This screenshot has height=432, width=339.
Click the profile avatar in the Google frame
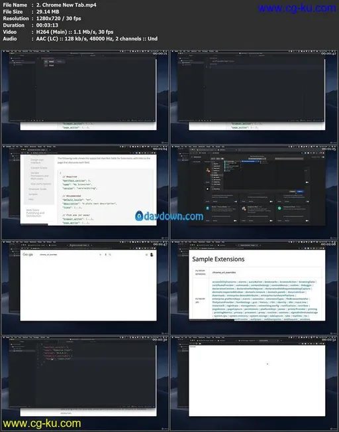(152, 255)
